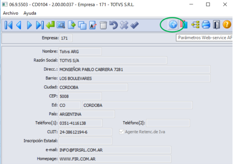
Task: Open the Ayuda menu
Action: 30,13
